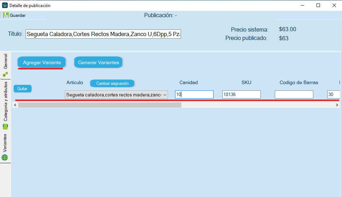Click the Generar Variantes button

point(98,62)
